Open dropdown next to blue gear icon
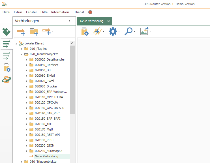Screen dimensions: 210x163 [119, 31]
